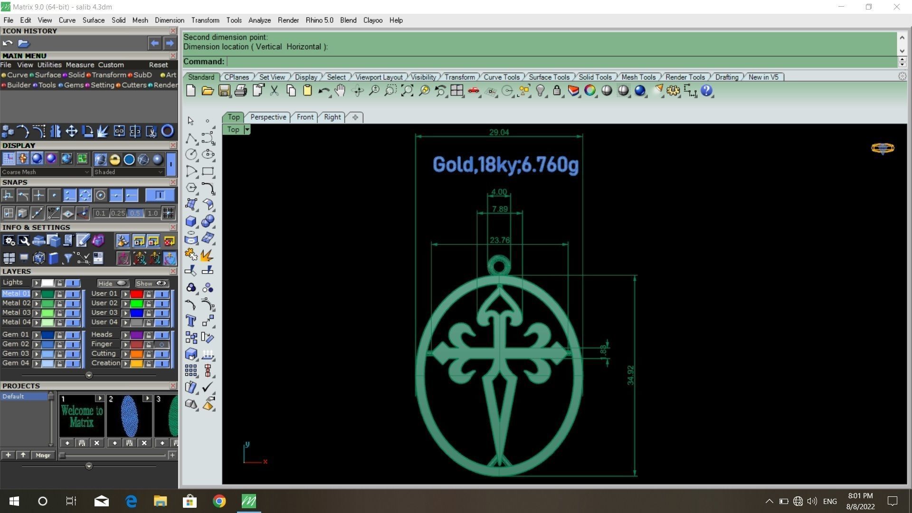
Task: Select the Text object tool
Action: 191,321
